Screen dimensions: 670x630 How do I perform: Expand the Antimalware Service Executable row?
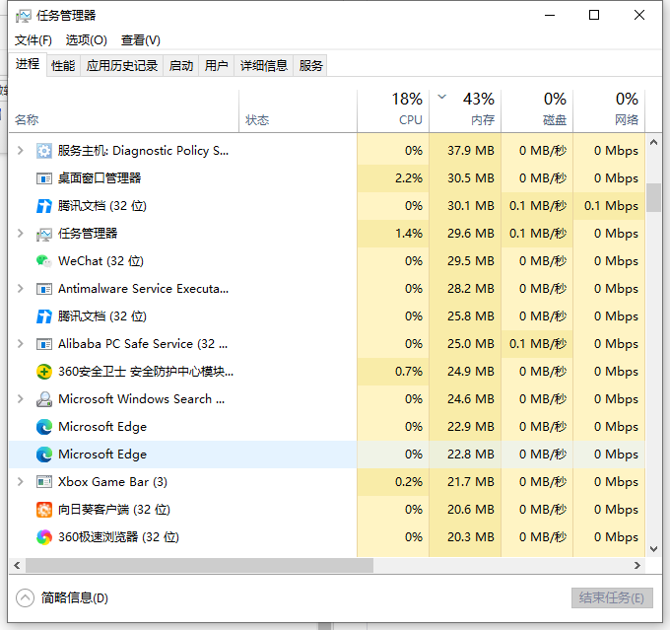(x=21, y=289)
